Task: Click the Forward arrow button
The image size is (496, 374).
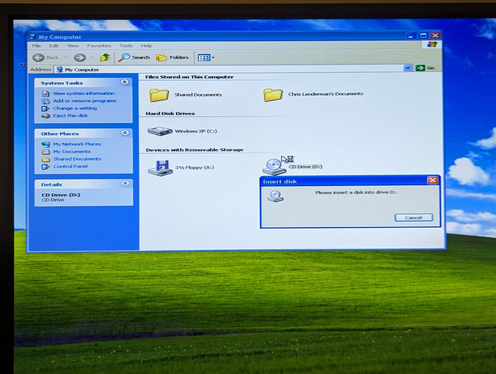Action: [80, 58]
